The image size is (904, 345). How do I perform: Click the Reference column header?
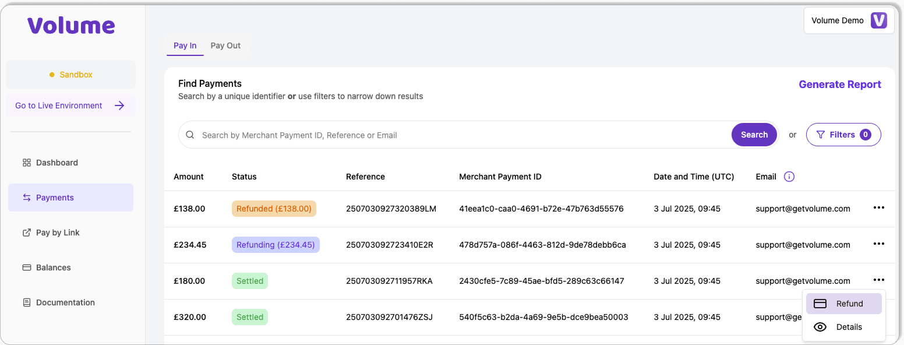tap(365, 177)
